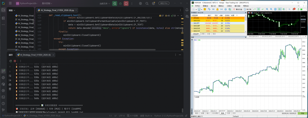Image resolution: width=308 pixels, height=118 pixels.
Task: Expand the Project view dropdown header
Action: point(12,10)
